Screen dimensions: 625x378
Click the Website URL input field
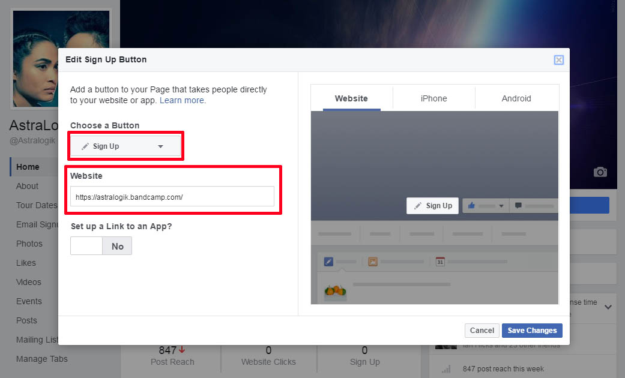[172, 196]
